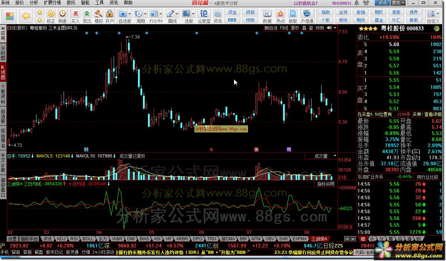Open the F10/F9 info icon
This screenshot has width=446, height=261.
(x=154, y=14)
